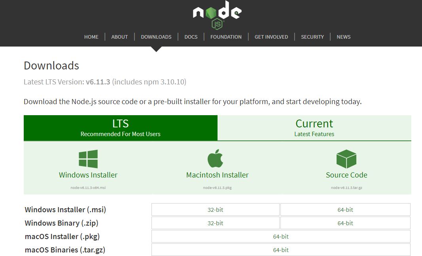The image size is (422, 256).
Task: Download 64-bit Windows Installer (.msi)
Action: pos(345,209)
